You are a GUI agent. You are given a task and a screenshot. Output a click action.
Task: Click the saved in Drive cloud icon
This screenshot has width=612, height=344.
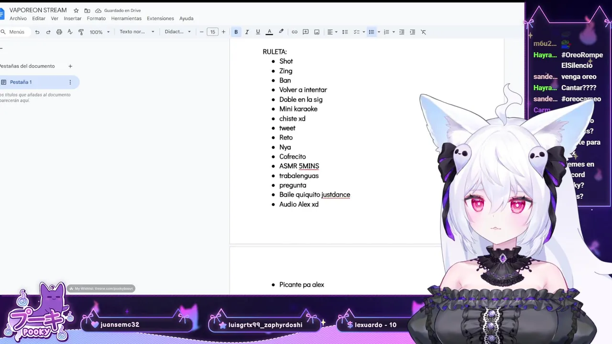coord(98,11)
